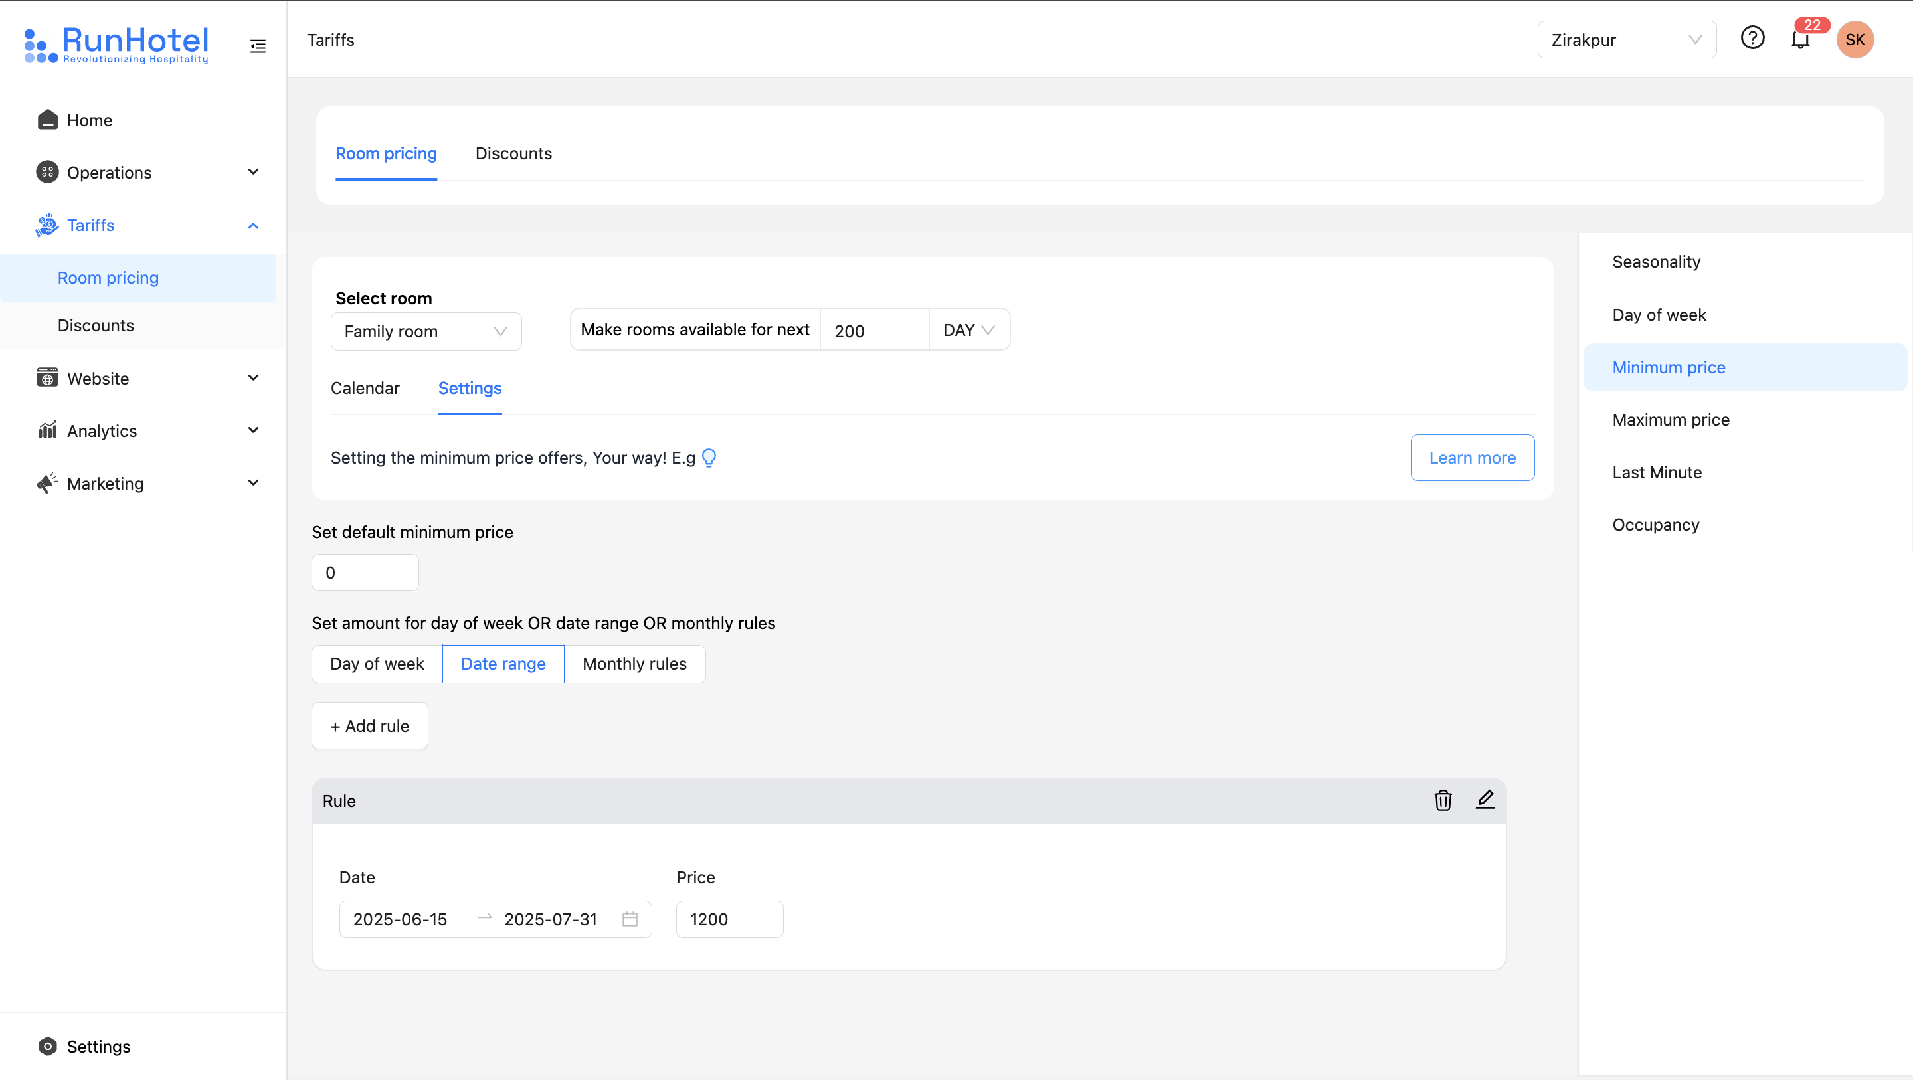Open Room pricing in sidebar
Viewport: 1913px width, 1080px height.
click(138, 277)
